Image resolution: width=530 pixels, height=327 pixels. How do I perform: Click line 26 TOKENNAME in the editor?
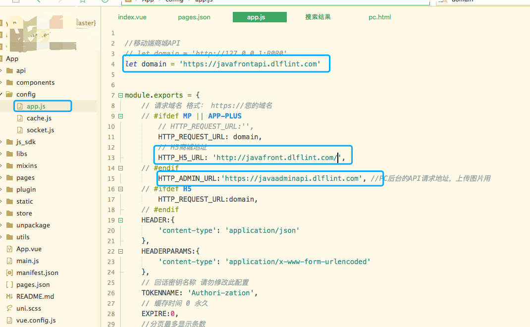click(x=162, y=293)
